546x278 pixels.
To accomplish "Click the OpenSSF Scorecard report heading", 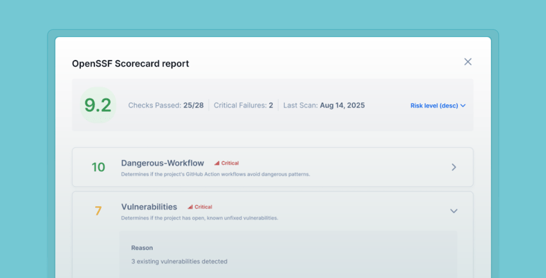I will point(130,64).
